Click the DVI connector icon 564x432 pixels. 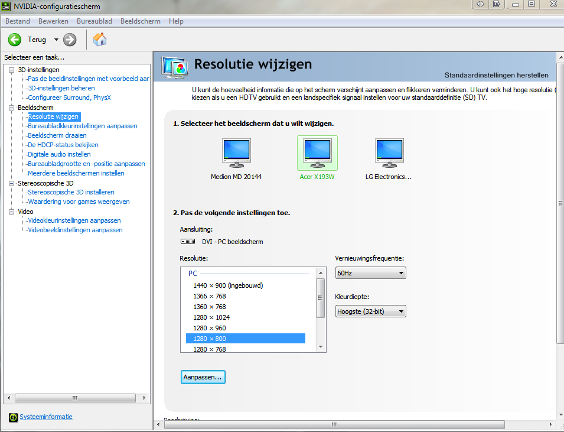coord(188,242)
